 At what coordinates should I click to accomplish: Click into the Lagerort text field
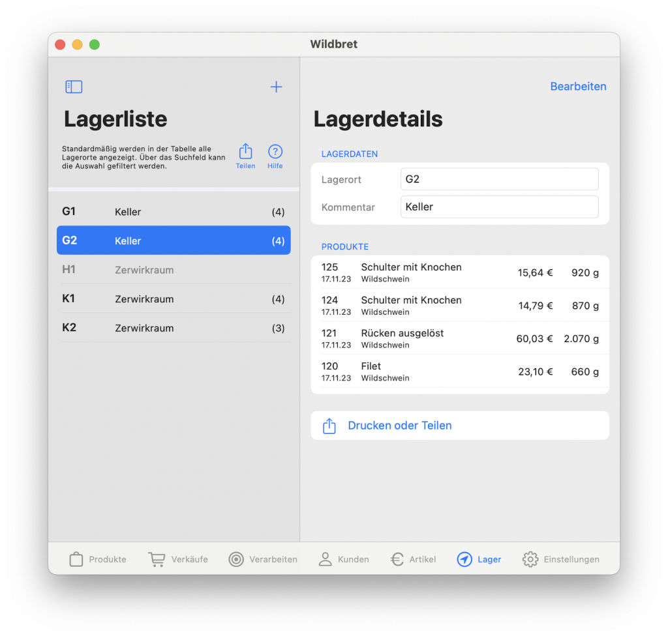tap(499, 179)
